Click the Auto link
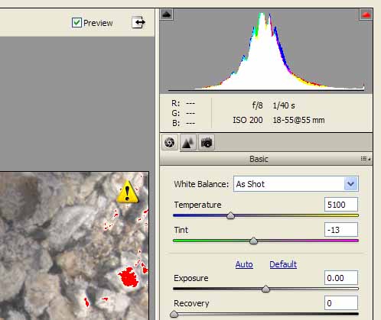The height and width of the screenshot is (320, 381). 244,264
